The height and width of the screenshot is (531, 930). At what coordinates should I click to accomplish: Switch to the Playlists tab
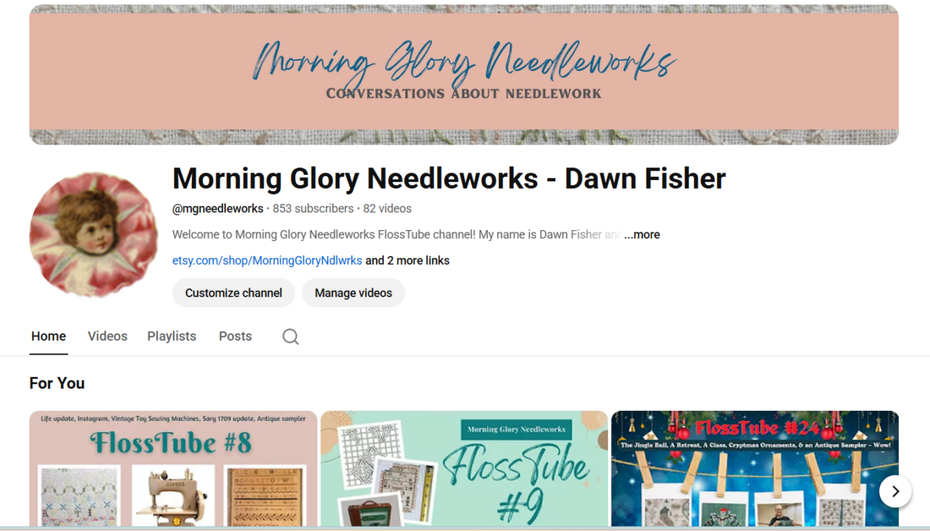pyautogui.click(x=172, y=336)
